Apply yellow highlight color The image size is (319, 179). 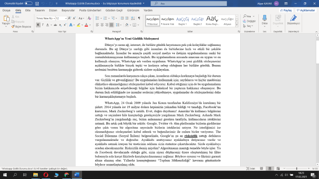78,25
